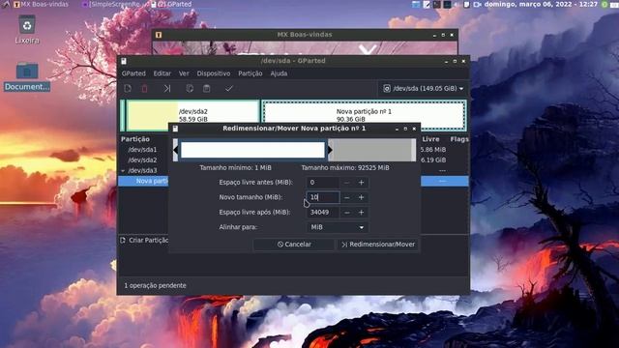Viewport: 619px width, 348px height.
Task: Click the disk icon in the device selector
Action: coord(387,88)
